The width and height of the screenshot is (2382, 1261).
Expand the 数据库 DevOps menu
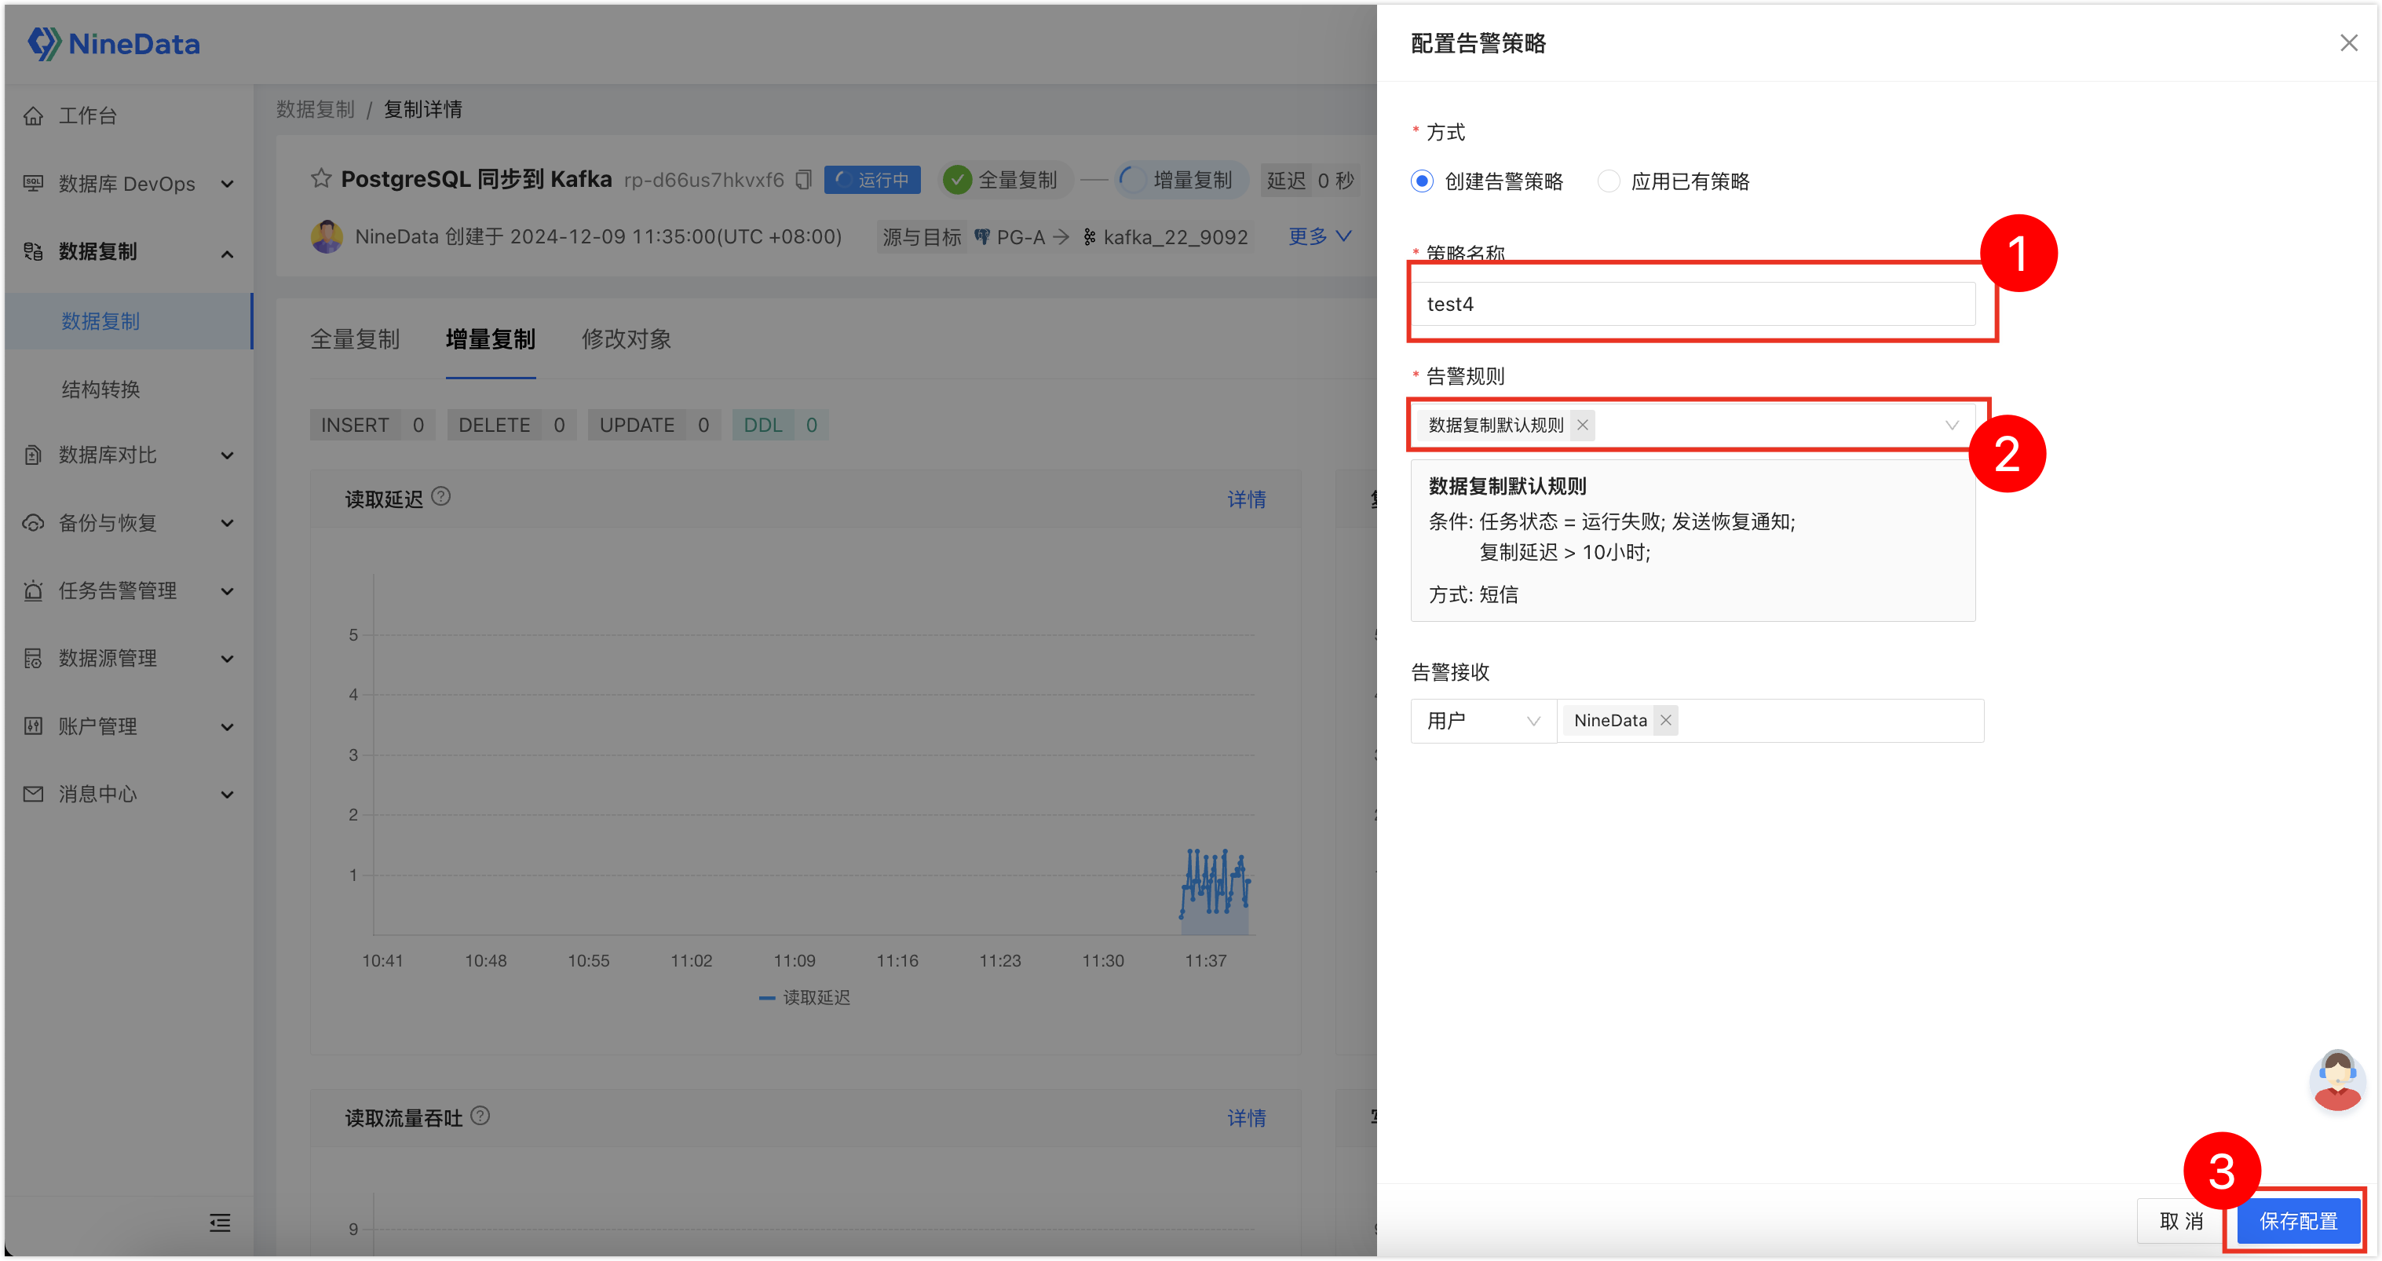[x=228, y=183]
